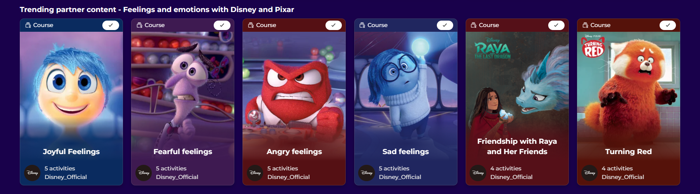Image resolution: width=700 pixels, height=194 pixels.
Task: Toggle the checkmark on Raya friendship course
Action: [x=556, y=25]
